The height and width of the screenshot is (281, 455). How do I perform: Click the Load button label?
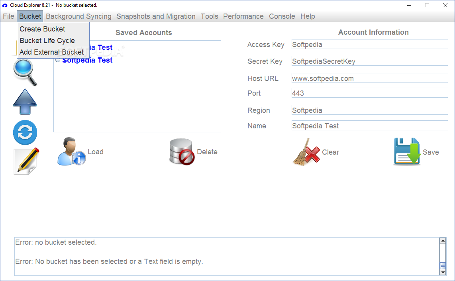click(96, 152)
